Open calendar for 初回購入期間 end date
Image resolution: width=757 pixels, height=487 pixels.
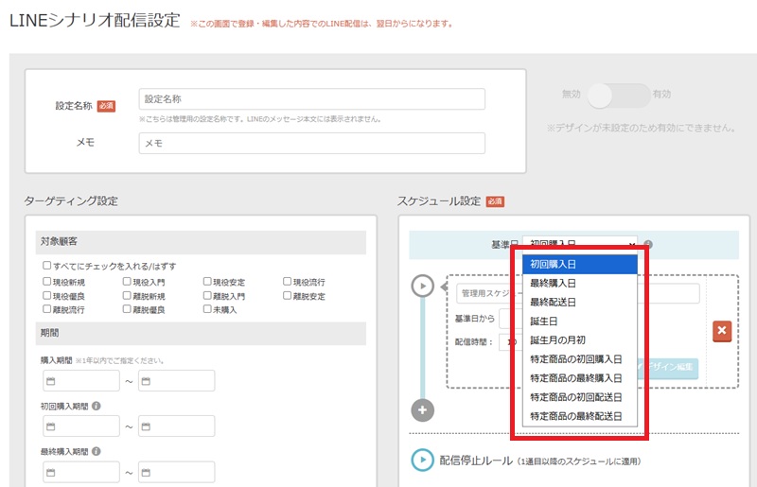[x=147, y=426]
